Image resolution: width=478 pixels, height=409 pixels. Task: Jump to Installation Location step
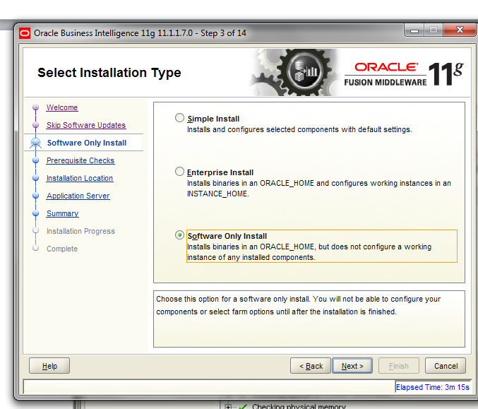(x=80, y=178)
